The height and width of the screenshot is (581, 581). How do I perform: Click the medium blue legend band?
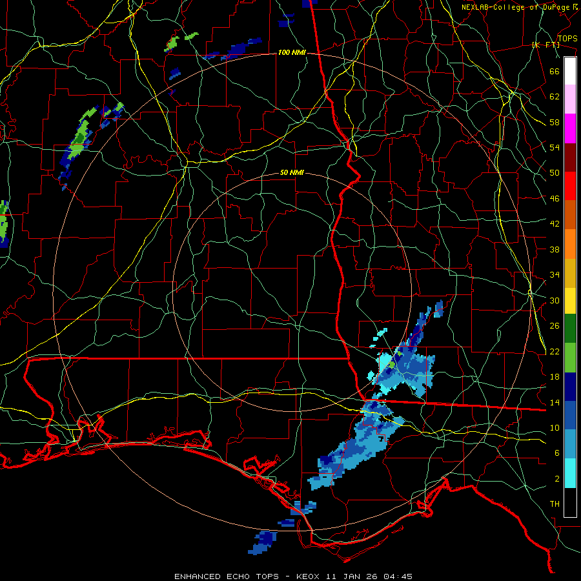click(x=570, y=415)
